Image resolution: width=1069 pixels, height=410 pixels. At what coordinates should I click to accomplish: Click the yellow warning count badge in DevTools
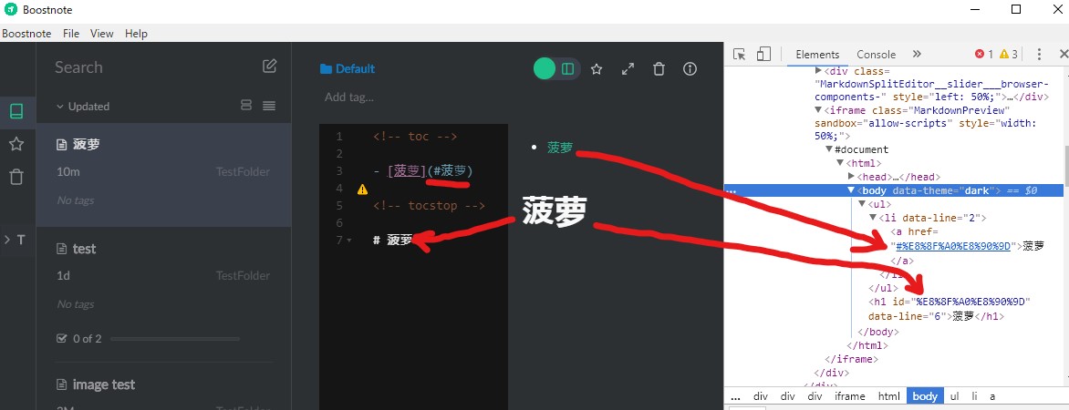pos(1008,55)
